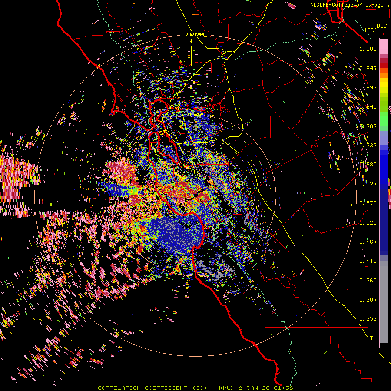Select the 0.893 legend value
The height and width of the screenshot is (391, 391).
pyautogui.click(x=368, y=87)
